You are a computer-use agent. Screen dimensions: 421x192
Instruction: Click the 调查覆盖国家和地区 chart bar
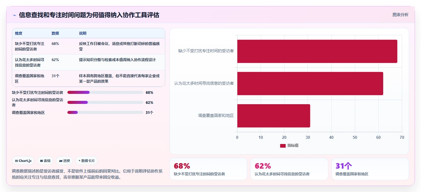tap(274, 116)
